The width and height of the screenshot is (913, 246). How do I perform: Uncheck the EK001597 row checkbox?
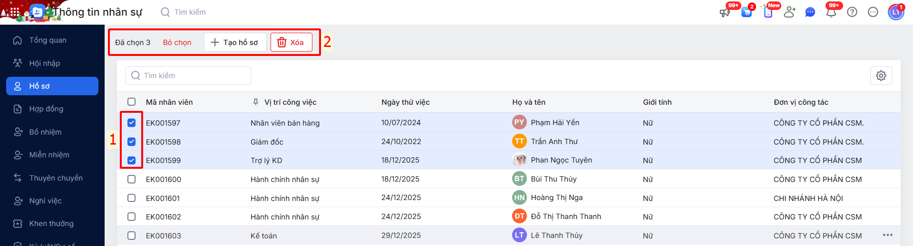click(132, 123)
